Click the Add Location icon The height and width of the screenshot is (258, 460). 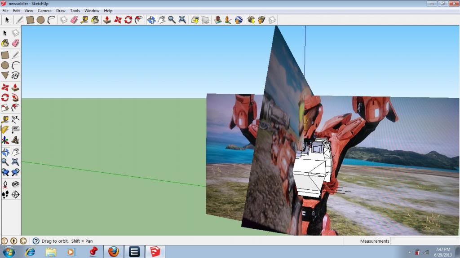coord(195,20)
